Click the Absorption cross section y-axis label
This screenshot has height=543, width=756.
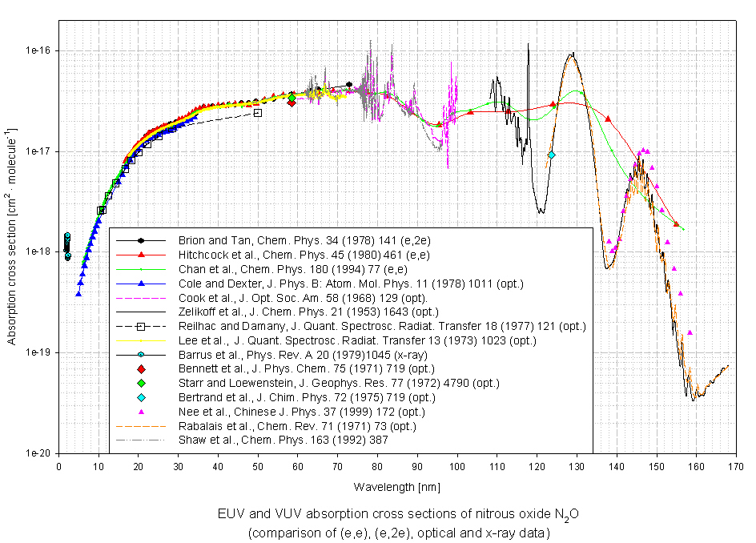pos(12,236)
